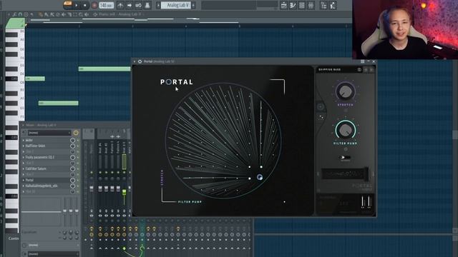
Task: Toggle Fruity parametric EQ 2 enable LED
Action: (78, 157)
